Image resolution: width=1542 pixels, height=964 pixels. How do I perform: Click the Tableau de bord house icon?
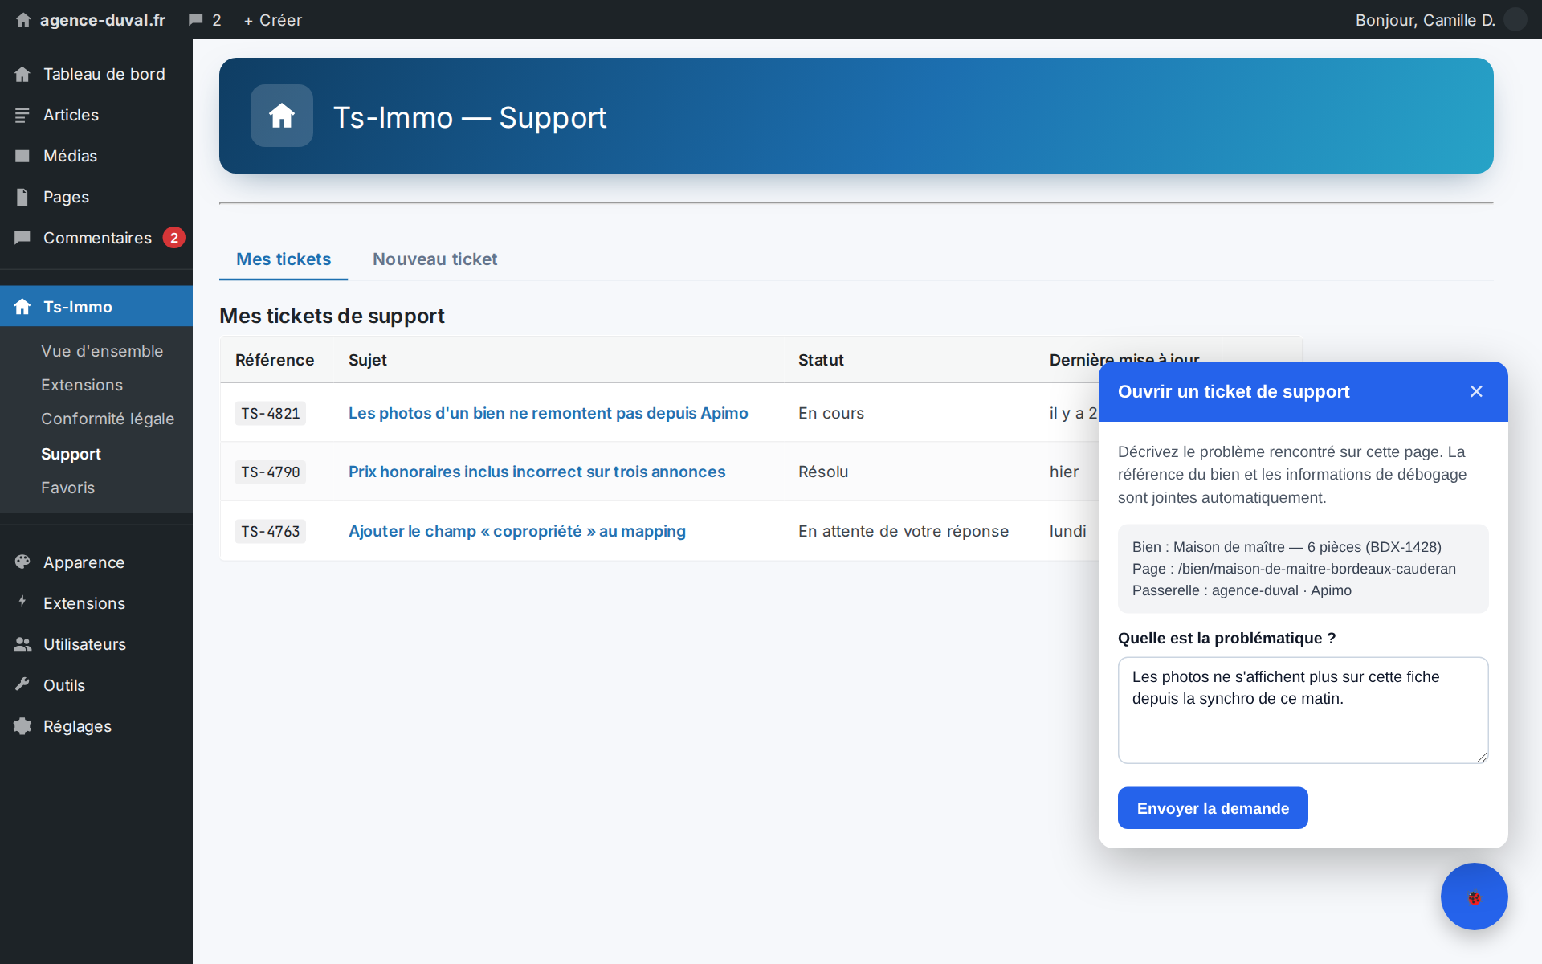point(22,74)
